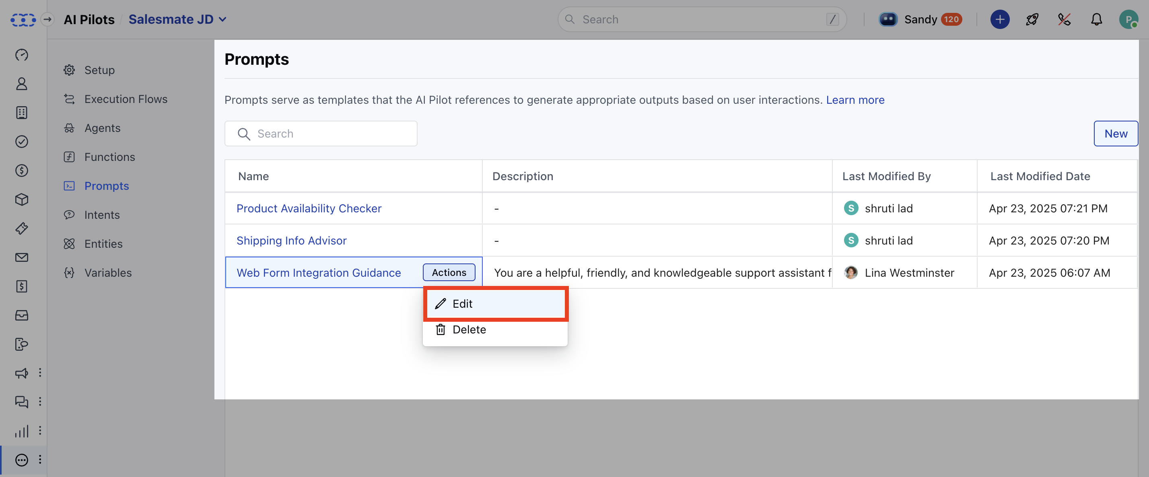Click AI Pilots breadcrumb title

89,20
